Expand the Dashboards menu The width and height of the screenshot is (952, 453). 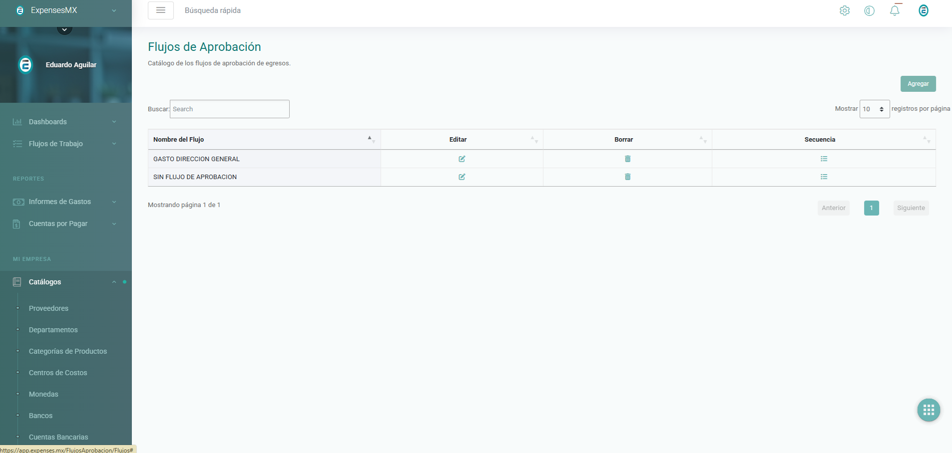(65, 122)
